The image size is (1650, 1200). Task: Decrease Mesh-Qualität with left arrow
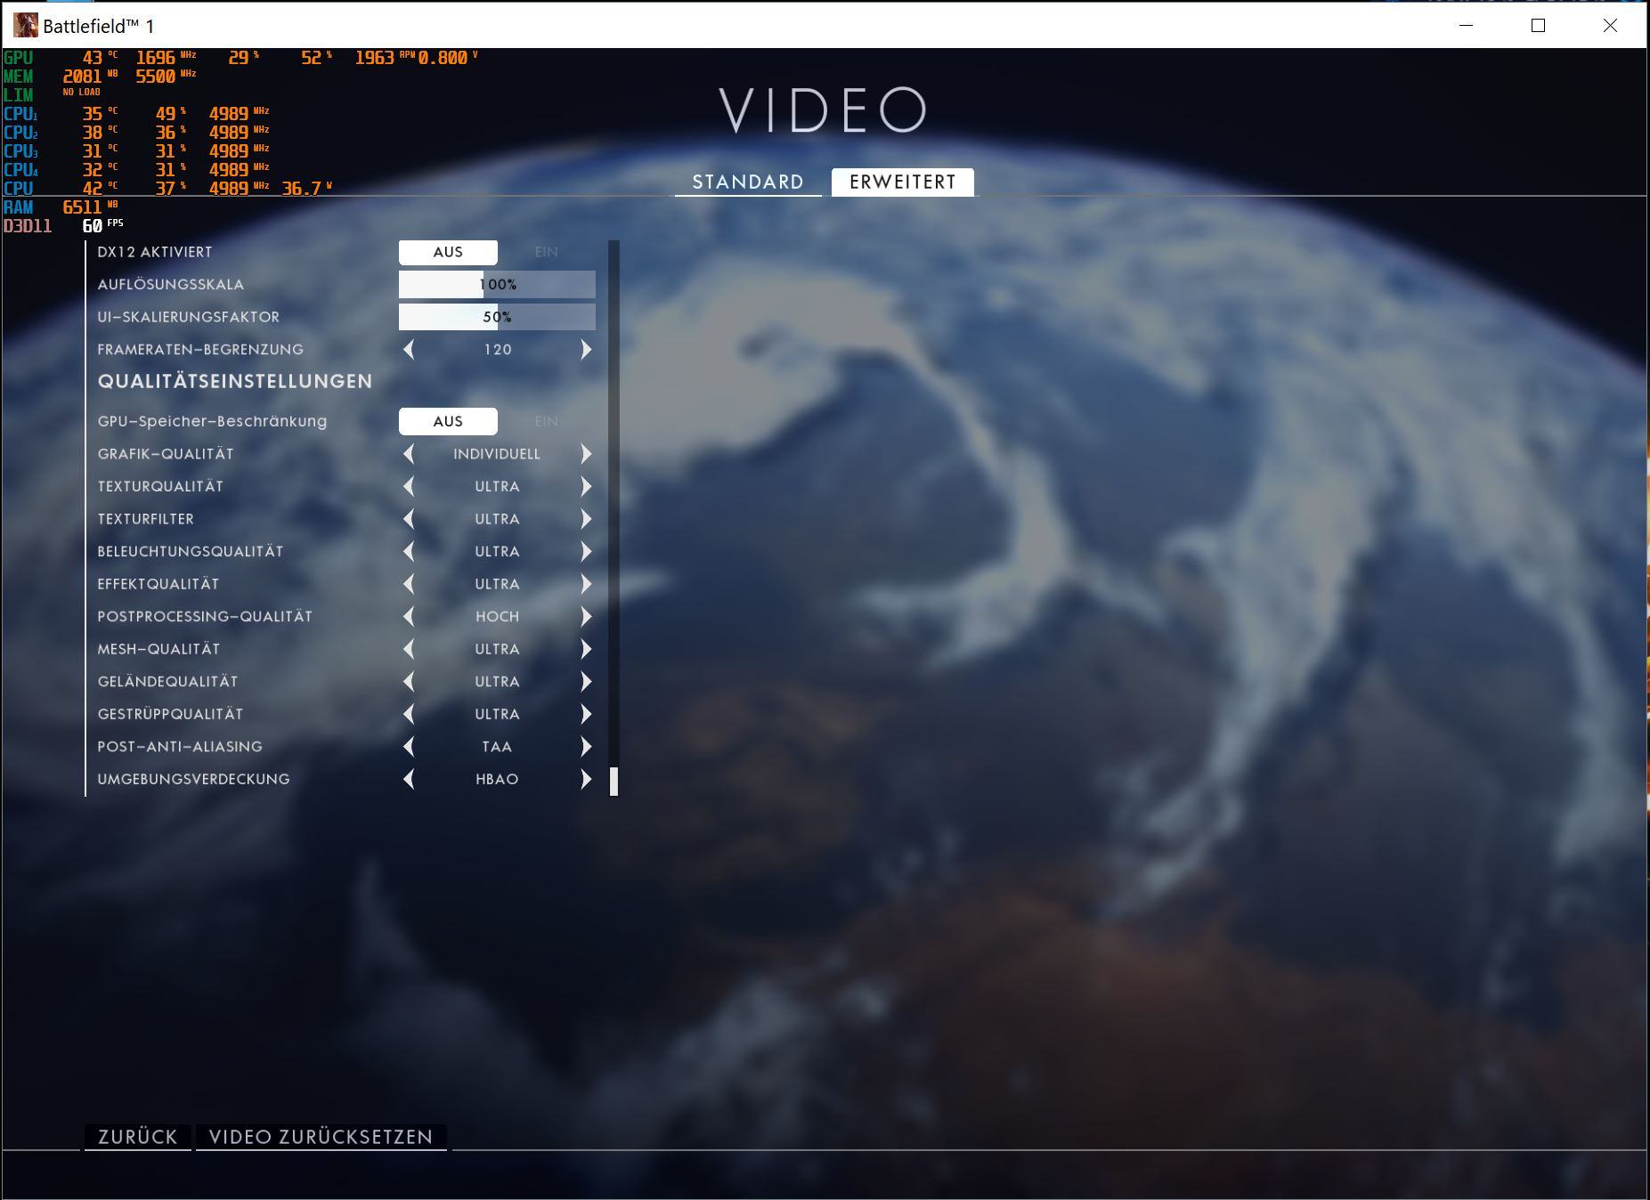click(409, 649)
